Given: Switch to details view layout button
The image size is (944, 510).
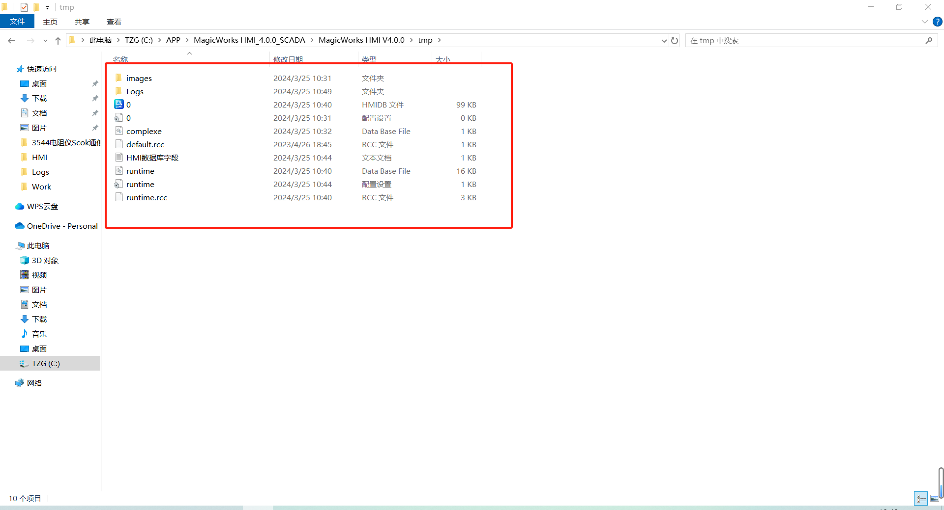Looking at the screenshot, I should tap(921, 498).
